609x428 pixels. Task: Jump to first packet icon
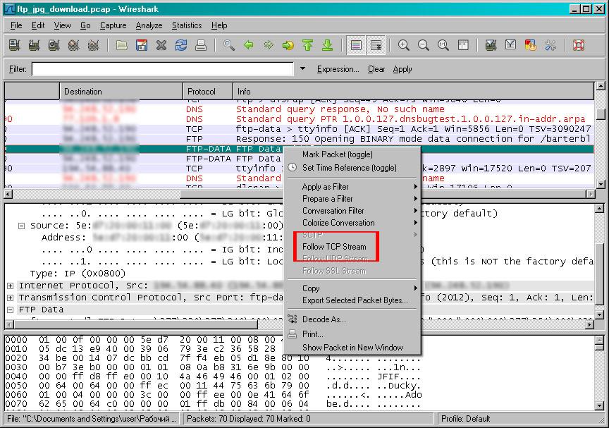pyautogui.click(x=307, y=45)
